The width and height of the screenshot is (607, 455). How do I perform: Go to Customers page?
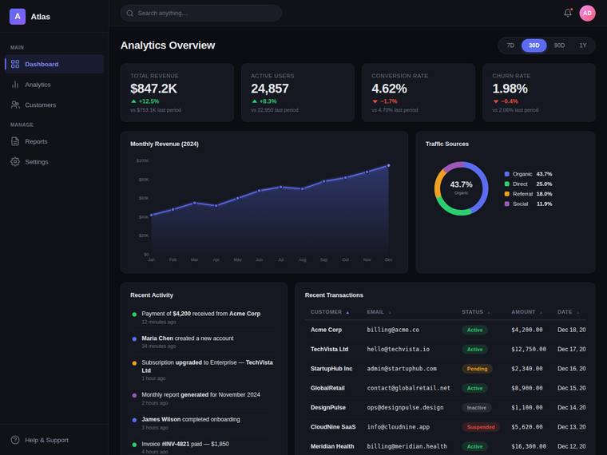pyautogui.click(x=54, y=105)
